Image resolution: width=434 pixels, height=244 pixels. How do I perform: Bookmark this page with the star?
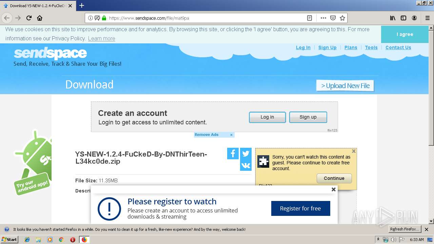point(342,18)
